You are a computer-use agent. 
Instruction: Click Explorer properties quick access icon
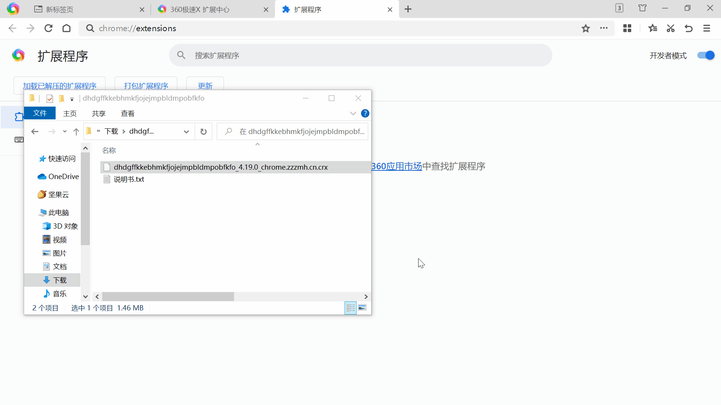pyautogui.click(x=50, y=98)
